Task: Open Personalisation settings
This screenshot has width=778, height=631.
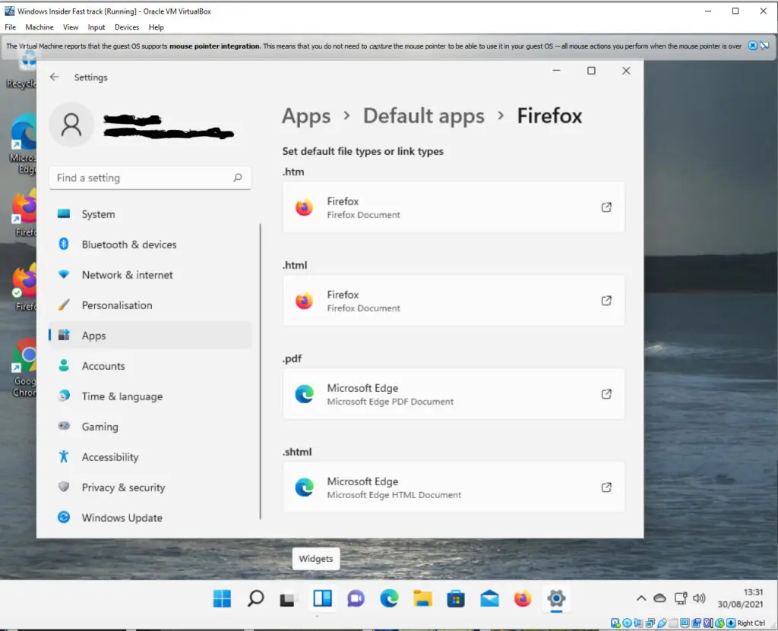Action: pos(150,305)
